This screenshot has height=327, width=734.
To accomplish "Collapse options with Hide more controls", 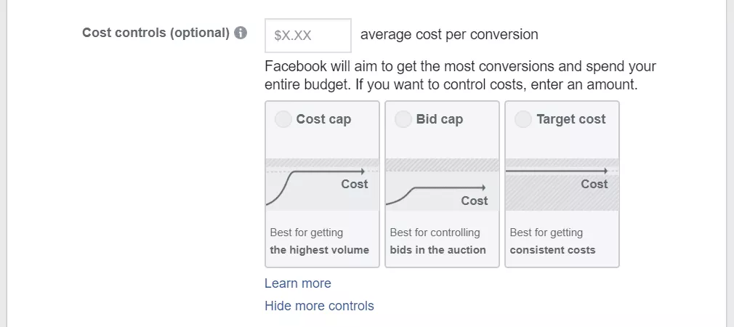I will tap(319, 306).
